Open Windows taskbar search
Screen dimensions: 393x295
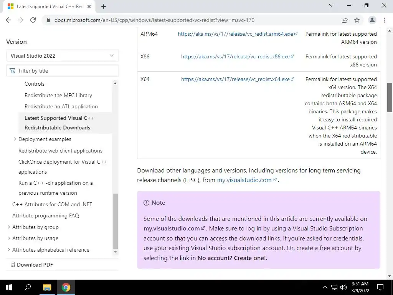coord(28,287)
